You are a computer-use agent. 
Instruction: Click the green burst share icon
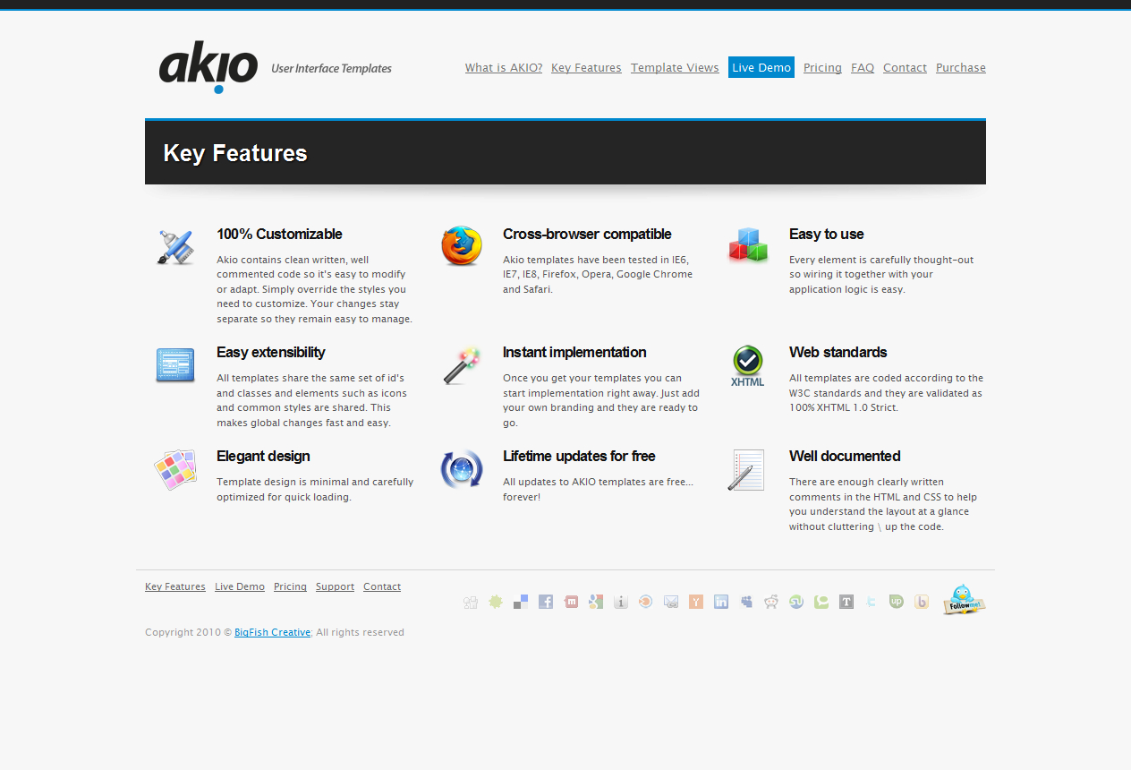tap(496, 602)
